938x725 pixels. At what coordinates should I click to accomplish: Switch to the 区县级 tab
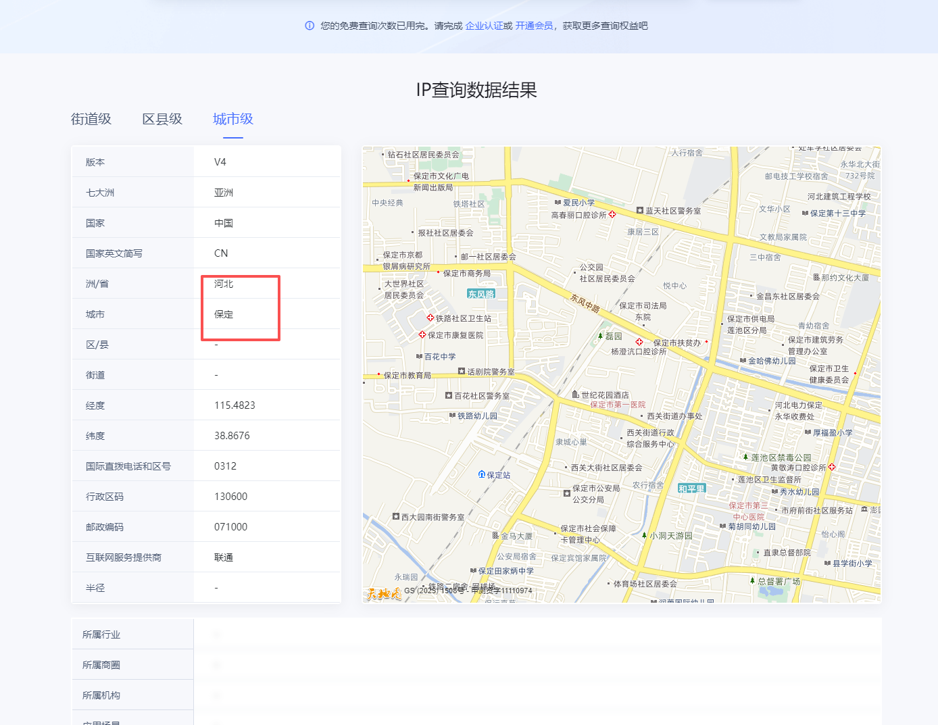coord(162,119)
